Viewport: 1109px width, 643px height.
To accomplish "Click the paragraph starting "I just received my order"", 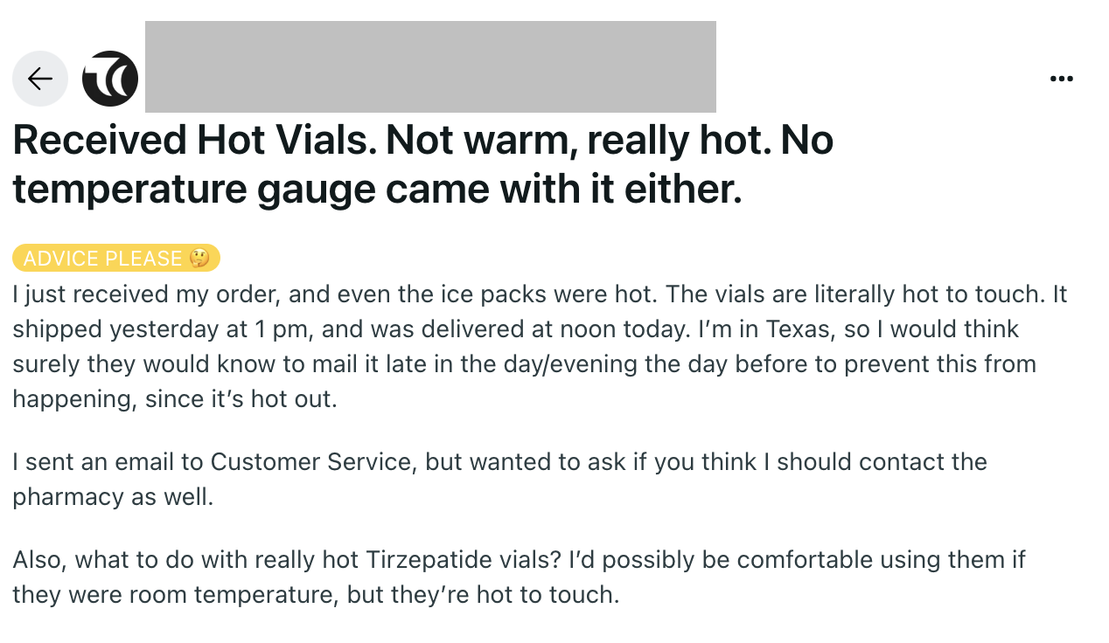I will (540, 347).
